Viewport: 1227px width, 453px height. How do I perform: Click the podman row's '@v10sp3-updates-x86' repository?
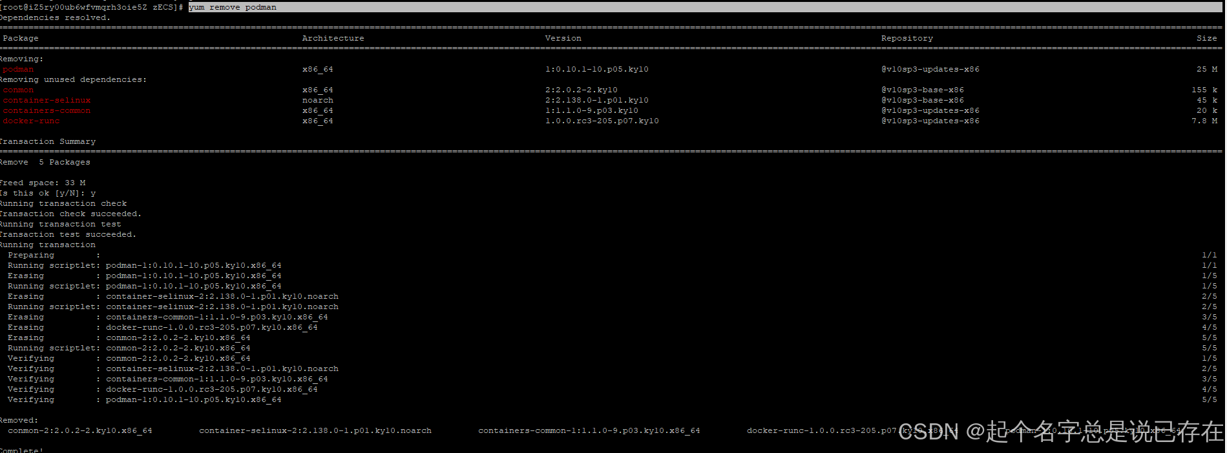point(930,69)
